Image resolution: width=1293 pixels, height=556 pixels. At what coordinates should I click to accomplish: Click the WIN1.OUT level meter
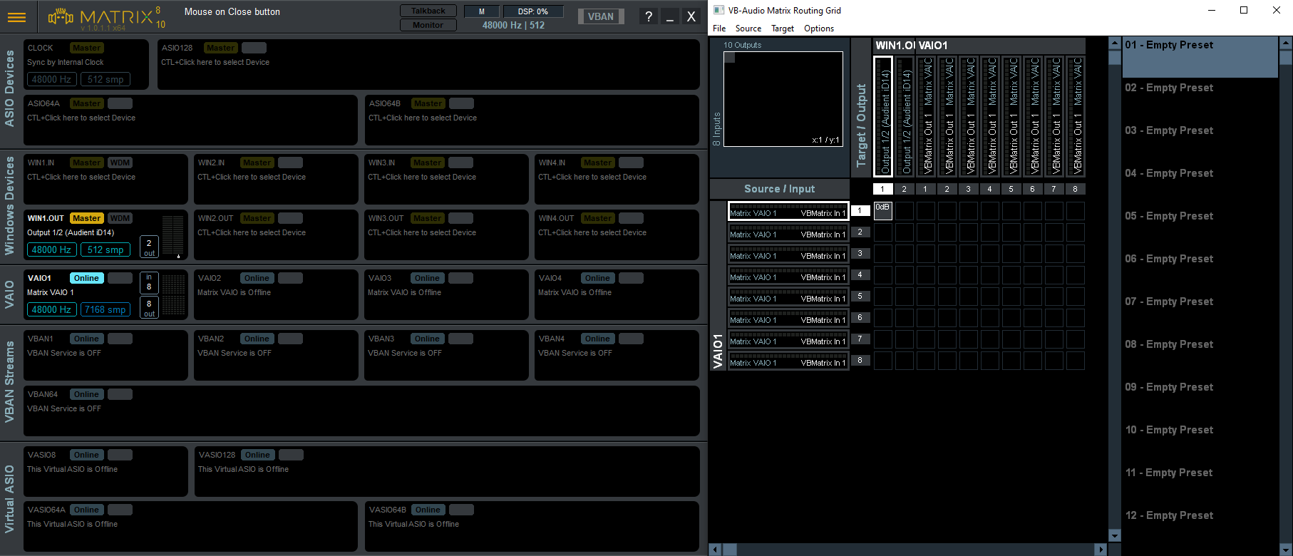click(172, 236)
